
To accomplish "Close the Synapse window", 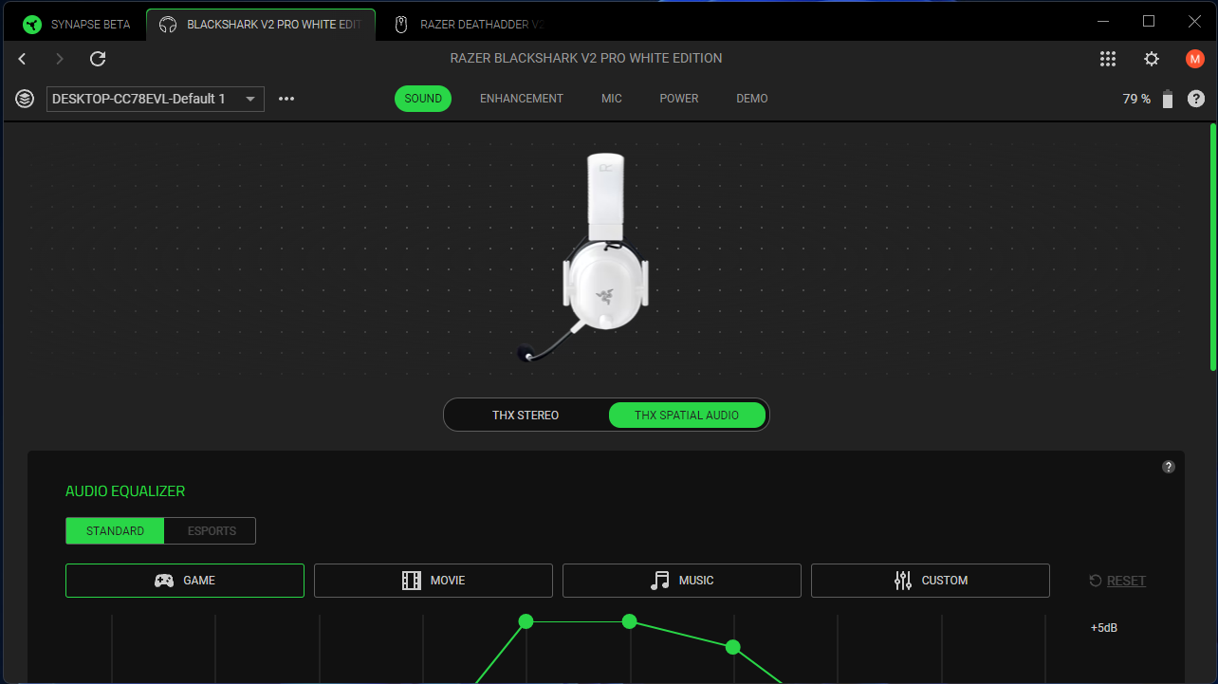I will (x=1195, y=21).
